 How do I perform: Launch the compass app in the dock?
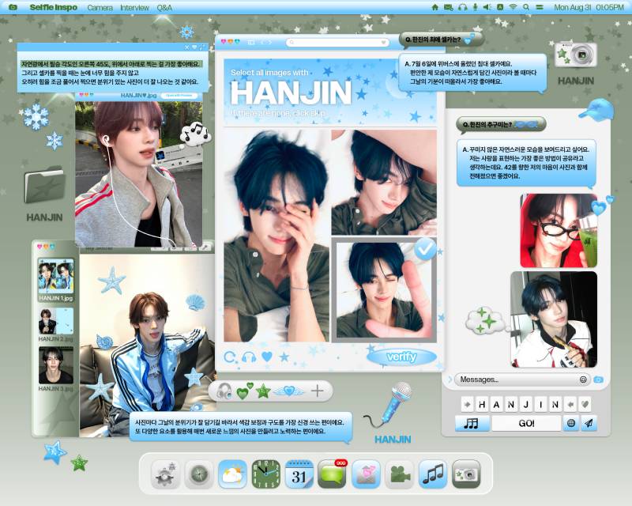pyautogui.click(x=199, y=474)
